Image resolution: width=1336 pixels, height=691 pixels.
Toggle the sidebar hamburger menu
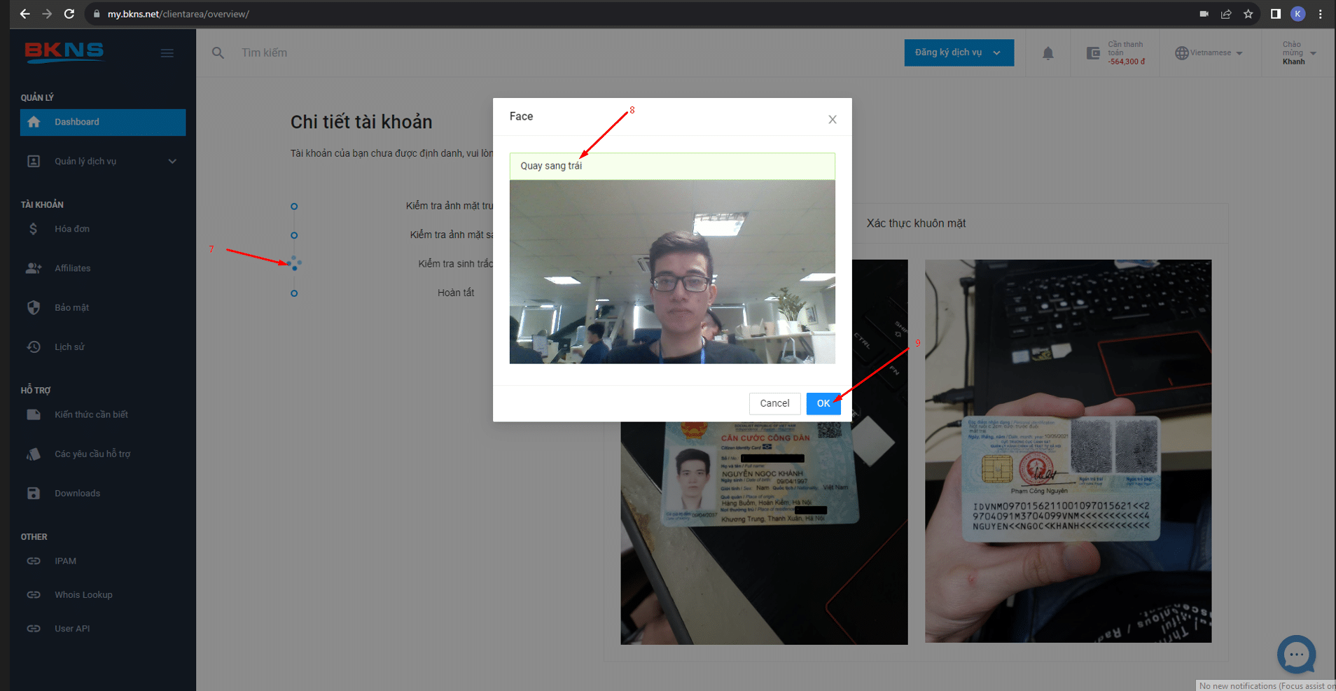pos(167,53)
